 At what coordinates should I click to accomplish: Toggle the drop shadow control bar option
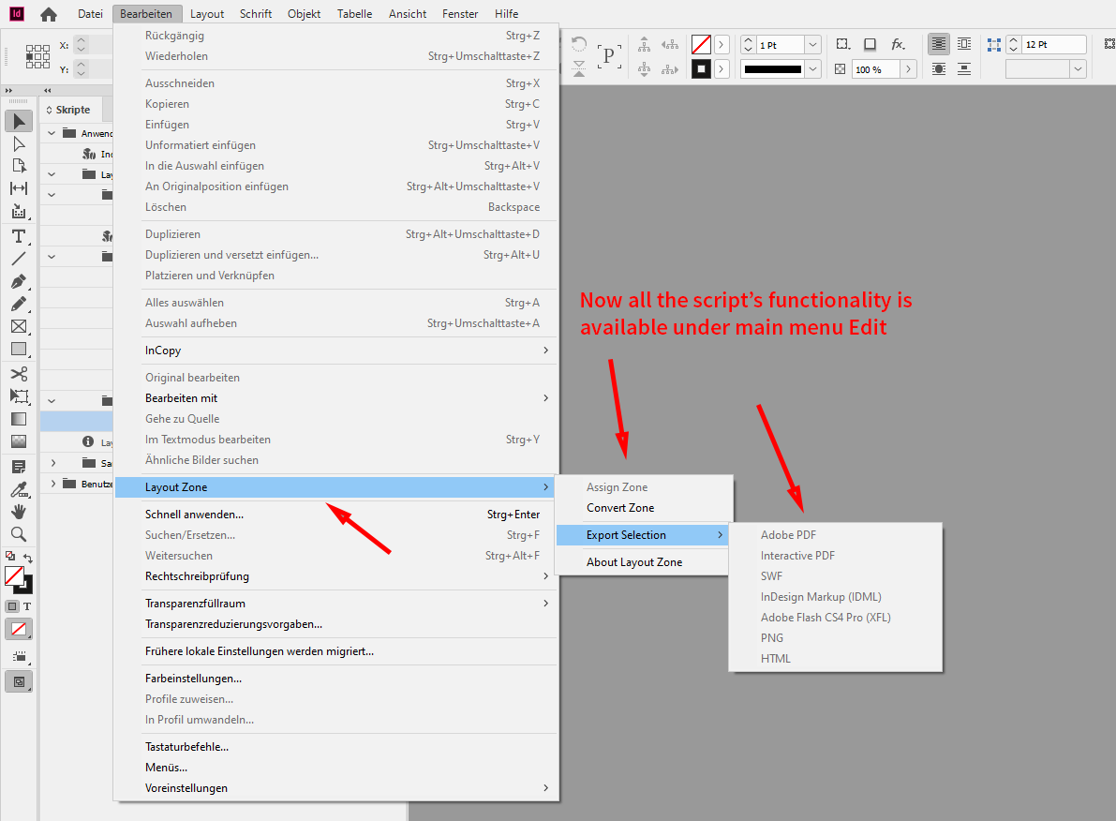[870, 43]
